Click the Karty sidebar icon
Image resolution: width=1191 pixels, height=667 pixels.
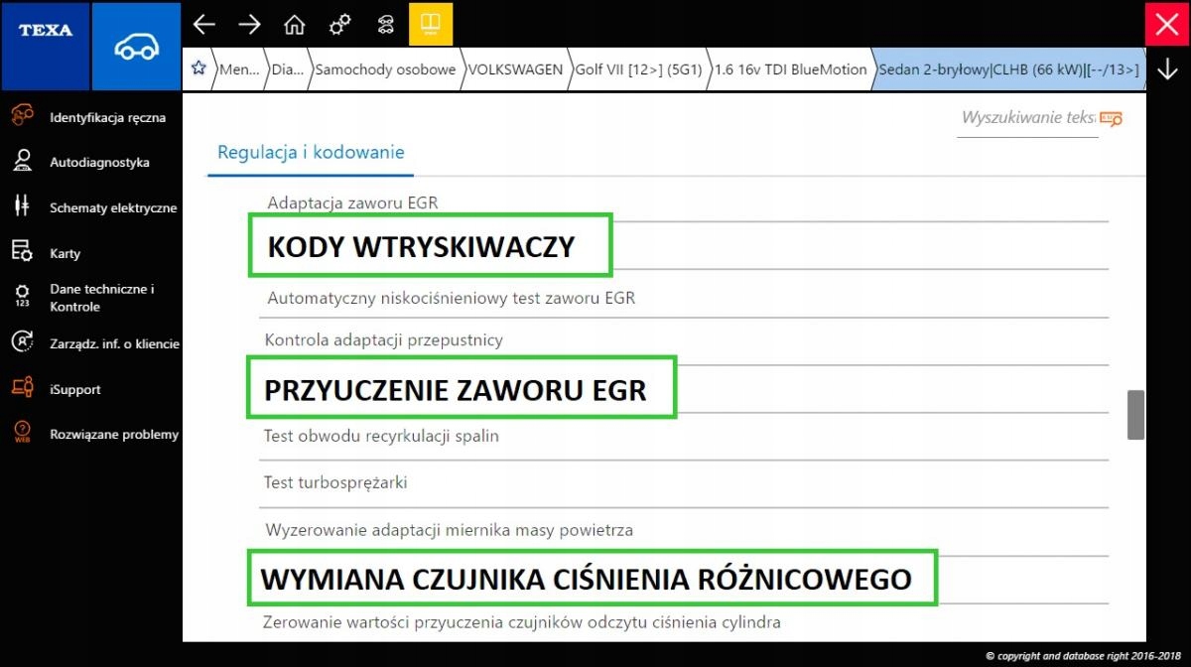(22, 252)
